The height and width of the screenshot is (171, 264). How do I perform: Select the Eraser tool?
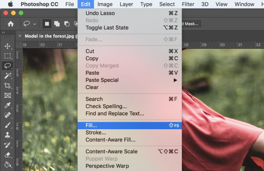tap(7, 155)
